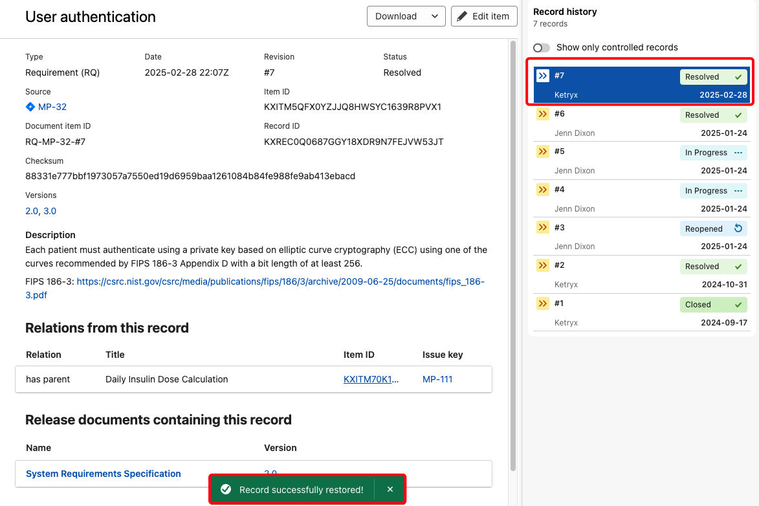Click the Version column header
759x506 pixels.
point(280,448)
